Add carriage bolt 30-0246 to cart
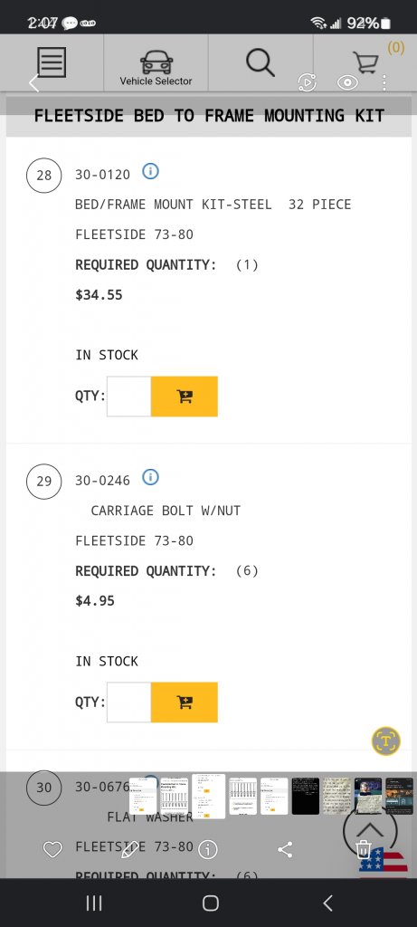The height and width of the screenshot is (927, 417). pos(185,702)
